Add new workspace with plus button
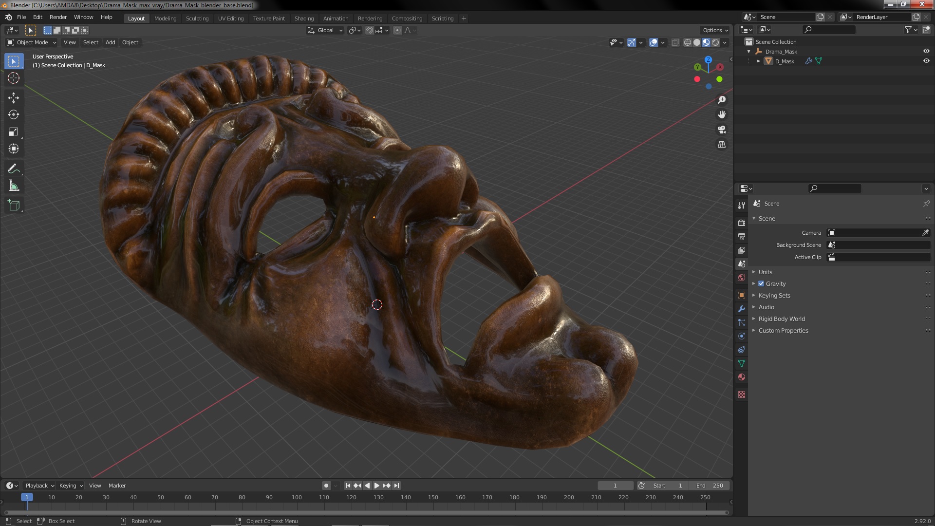The height and width of the screenshot is (526, 935). [464, 19]
